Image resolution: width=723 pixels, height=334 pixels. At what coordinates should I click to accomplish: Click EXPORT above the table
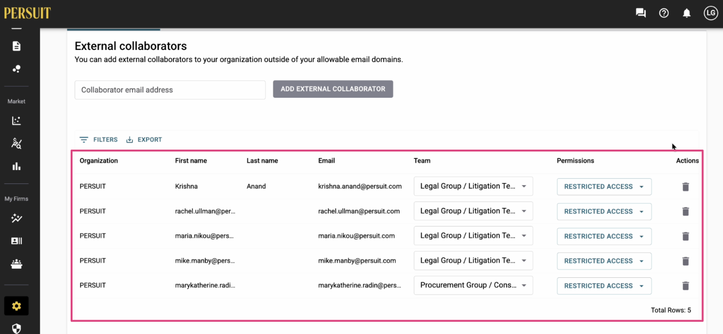pyautogui.click(x=144, y=140)
